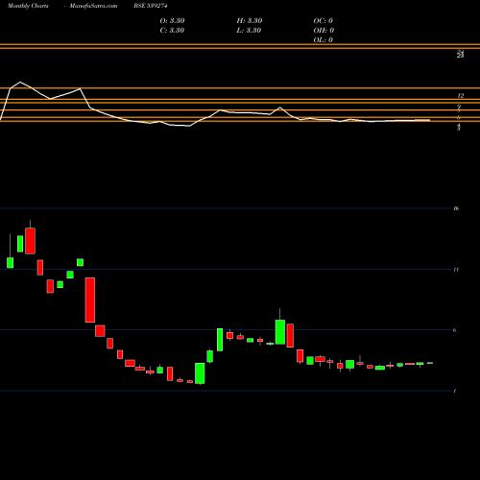
Task: Click price axis label '16' on candlestick chart
Action: coord(456,208)
